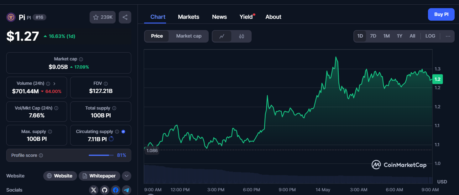This screenshot has height=195, width=459.
Task: Select 7D time range
Action: point(373,36)
